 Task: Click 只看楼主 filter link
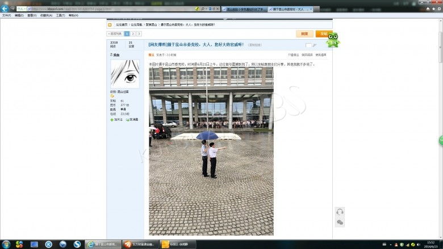tap(293, 55)
